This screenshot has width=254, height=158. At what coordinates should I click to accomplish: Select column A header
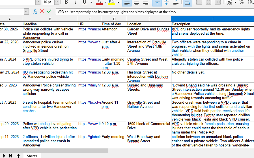[x=11, y=19]
